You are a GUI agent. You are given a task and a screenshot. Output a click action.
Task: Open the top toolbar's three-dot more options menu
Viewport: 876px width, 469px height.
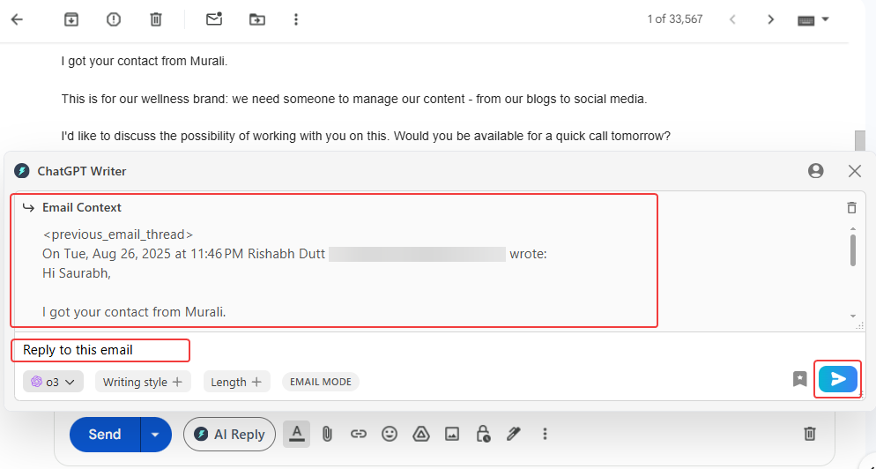coord(296,19)
